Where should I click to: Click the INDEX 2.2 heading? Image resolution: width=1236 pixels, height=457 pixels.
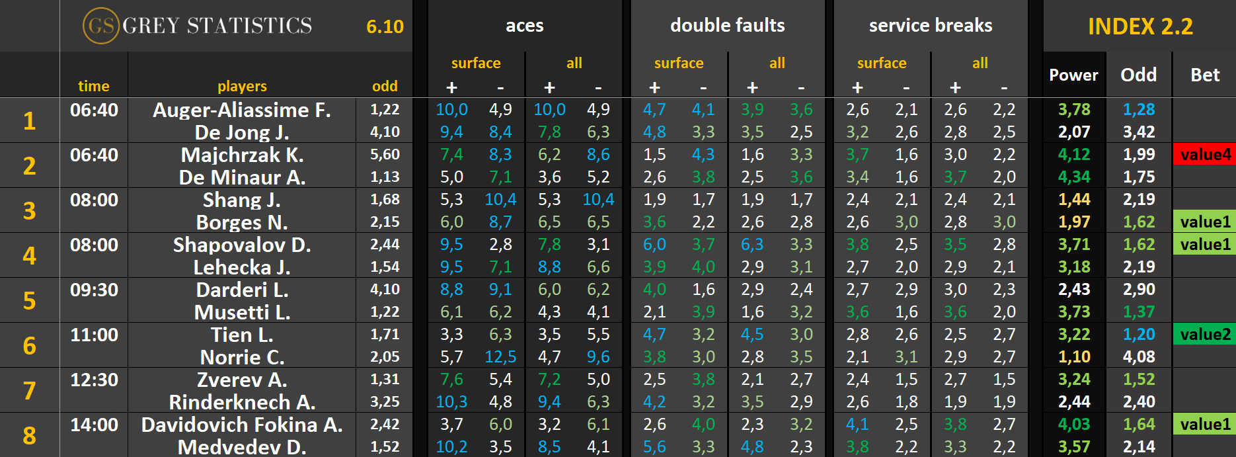1140,26
